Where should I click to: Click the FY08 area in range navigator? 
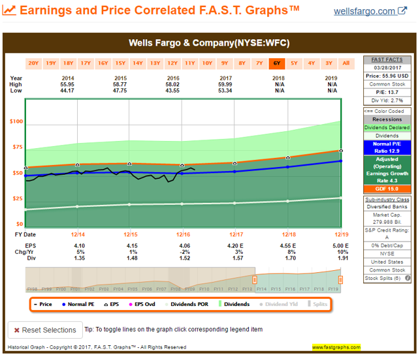pyautogui.click(x=176, y=280)
